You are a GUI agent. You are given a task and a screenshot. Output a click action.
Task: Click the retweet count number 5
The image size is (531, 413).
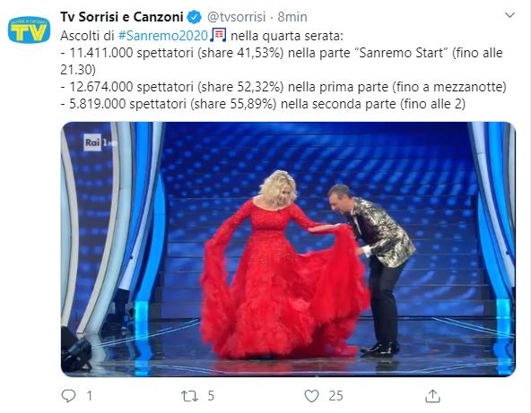point(211,395)
